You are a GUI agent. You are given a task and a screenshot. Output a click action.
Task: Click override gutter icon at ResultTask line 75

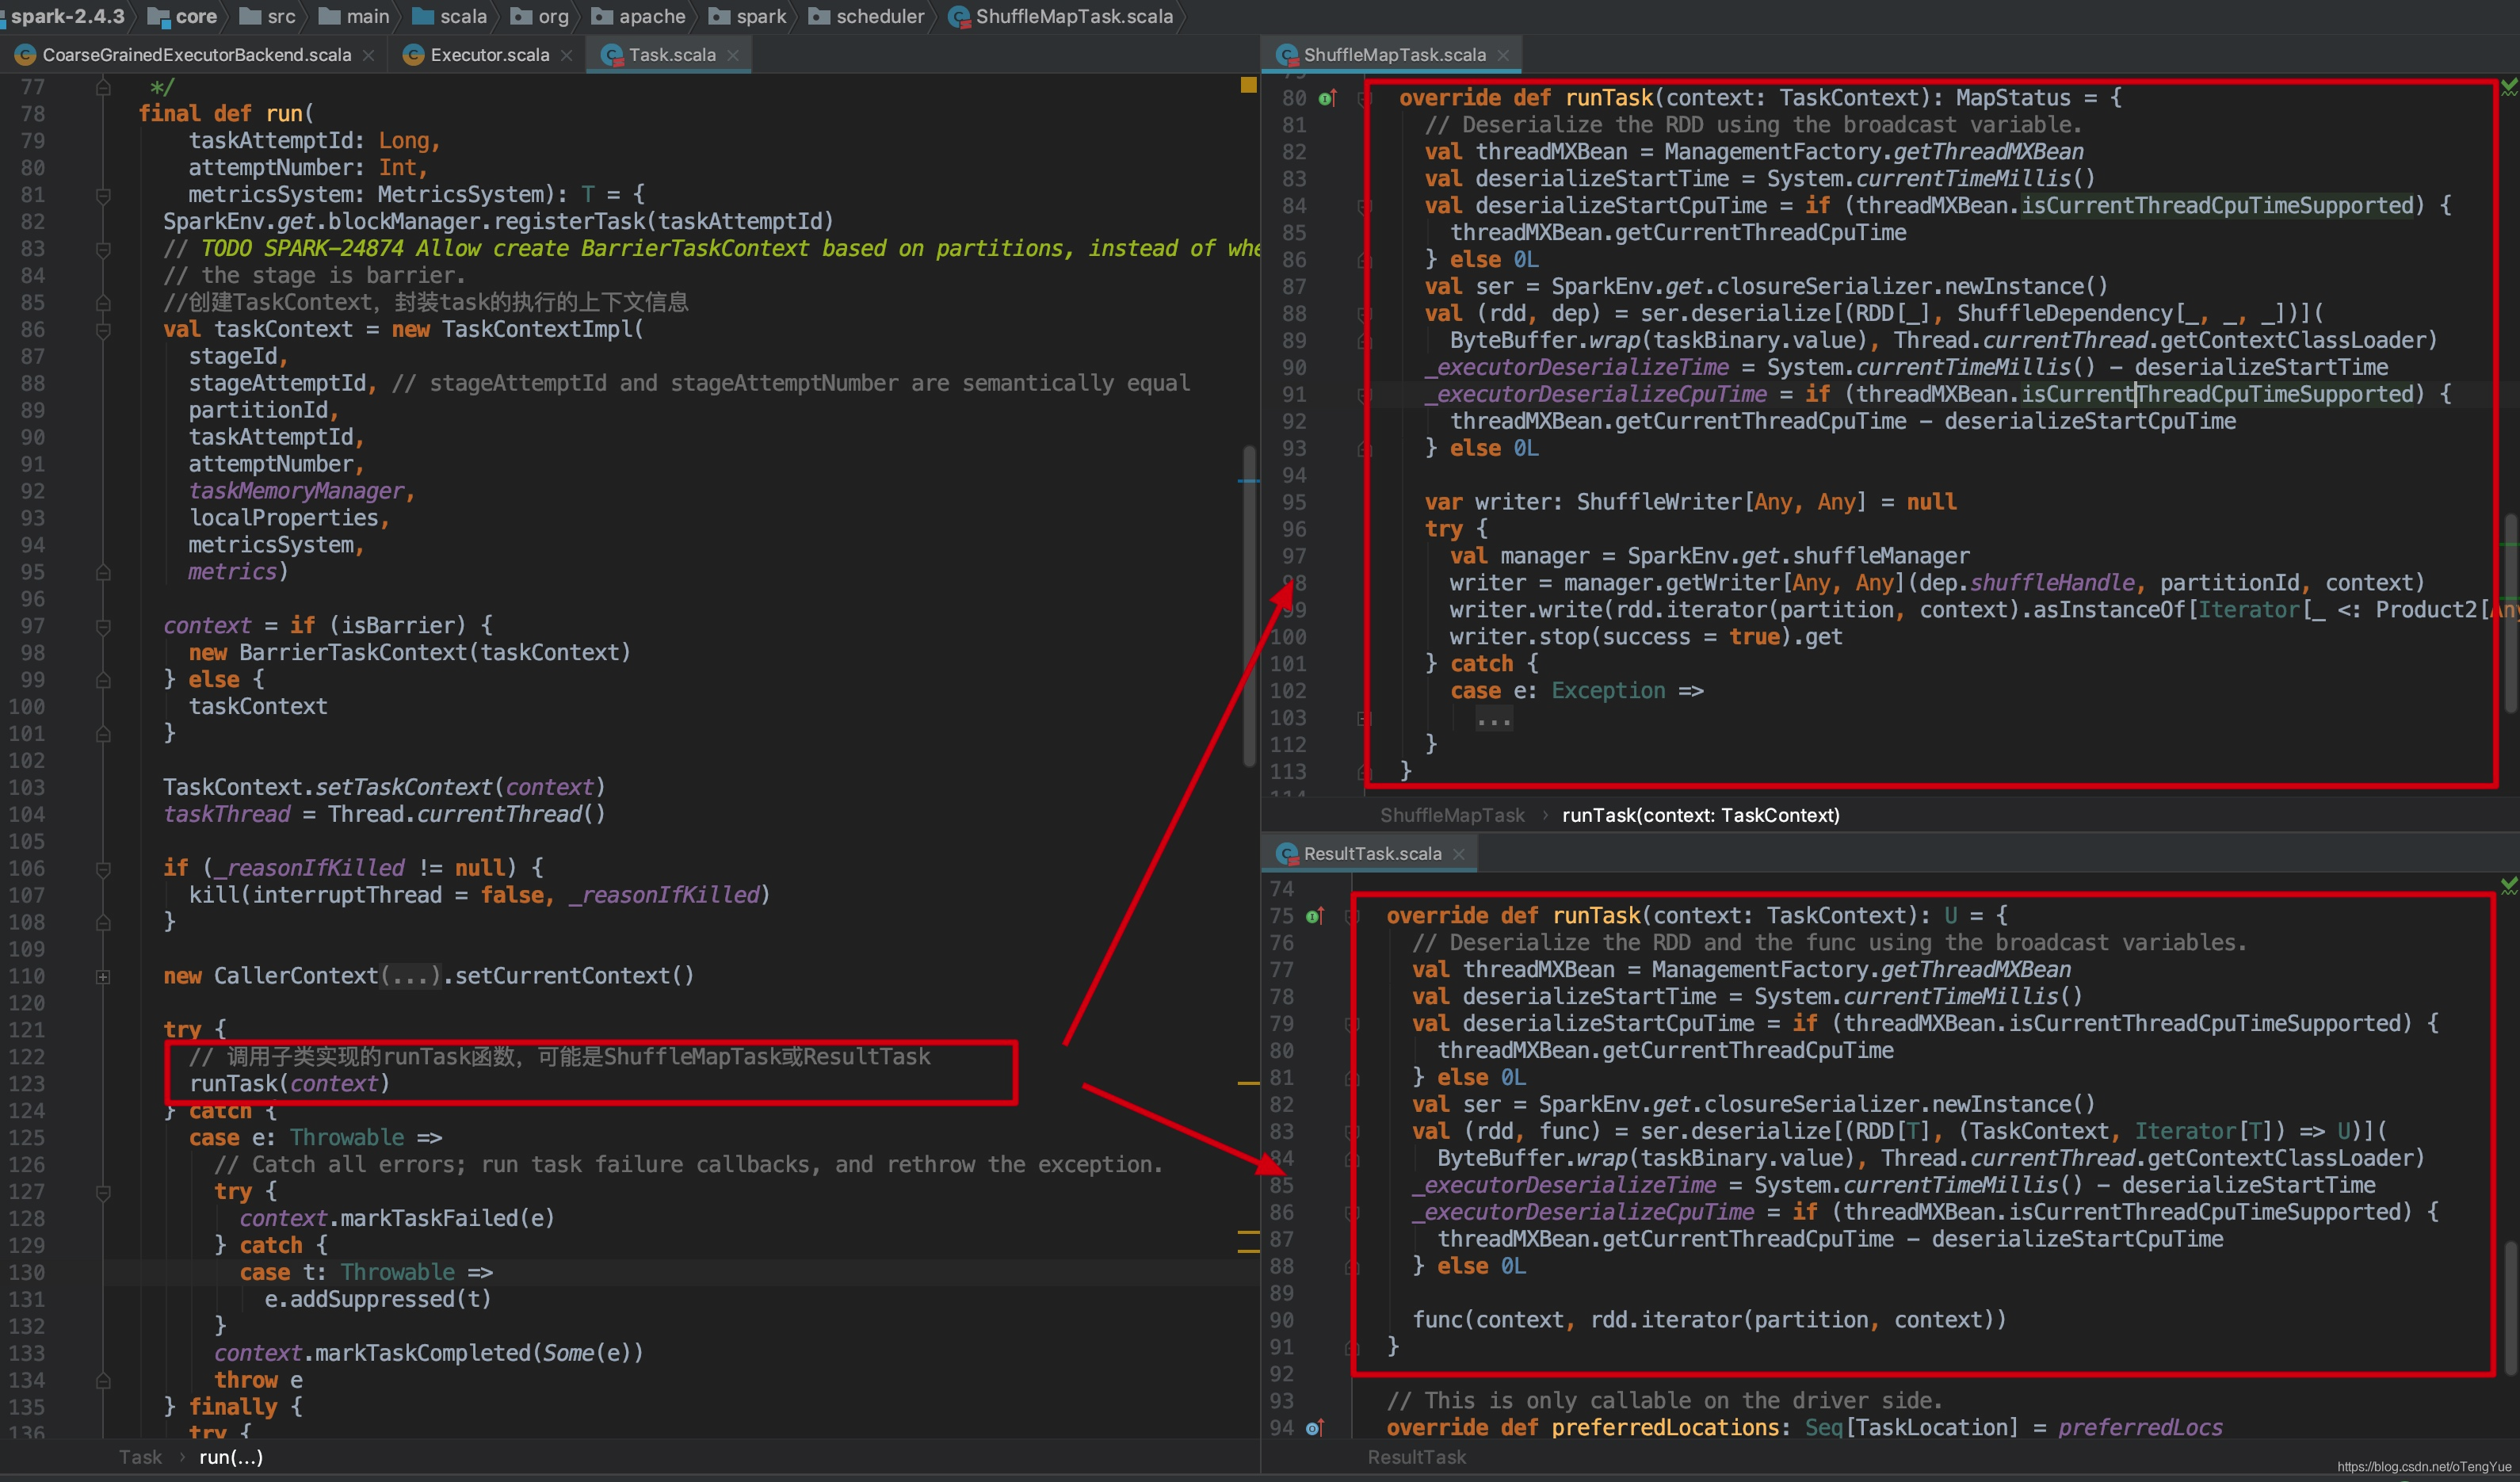coord(1315,916)
